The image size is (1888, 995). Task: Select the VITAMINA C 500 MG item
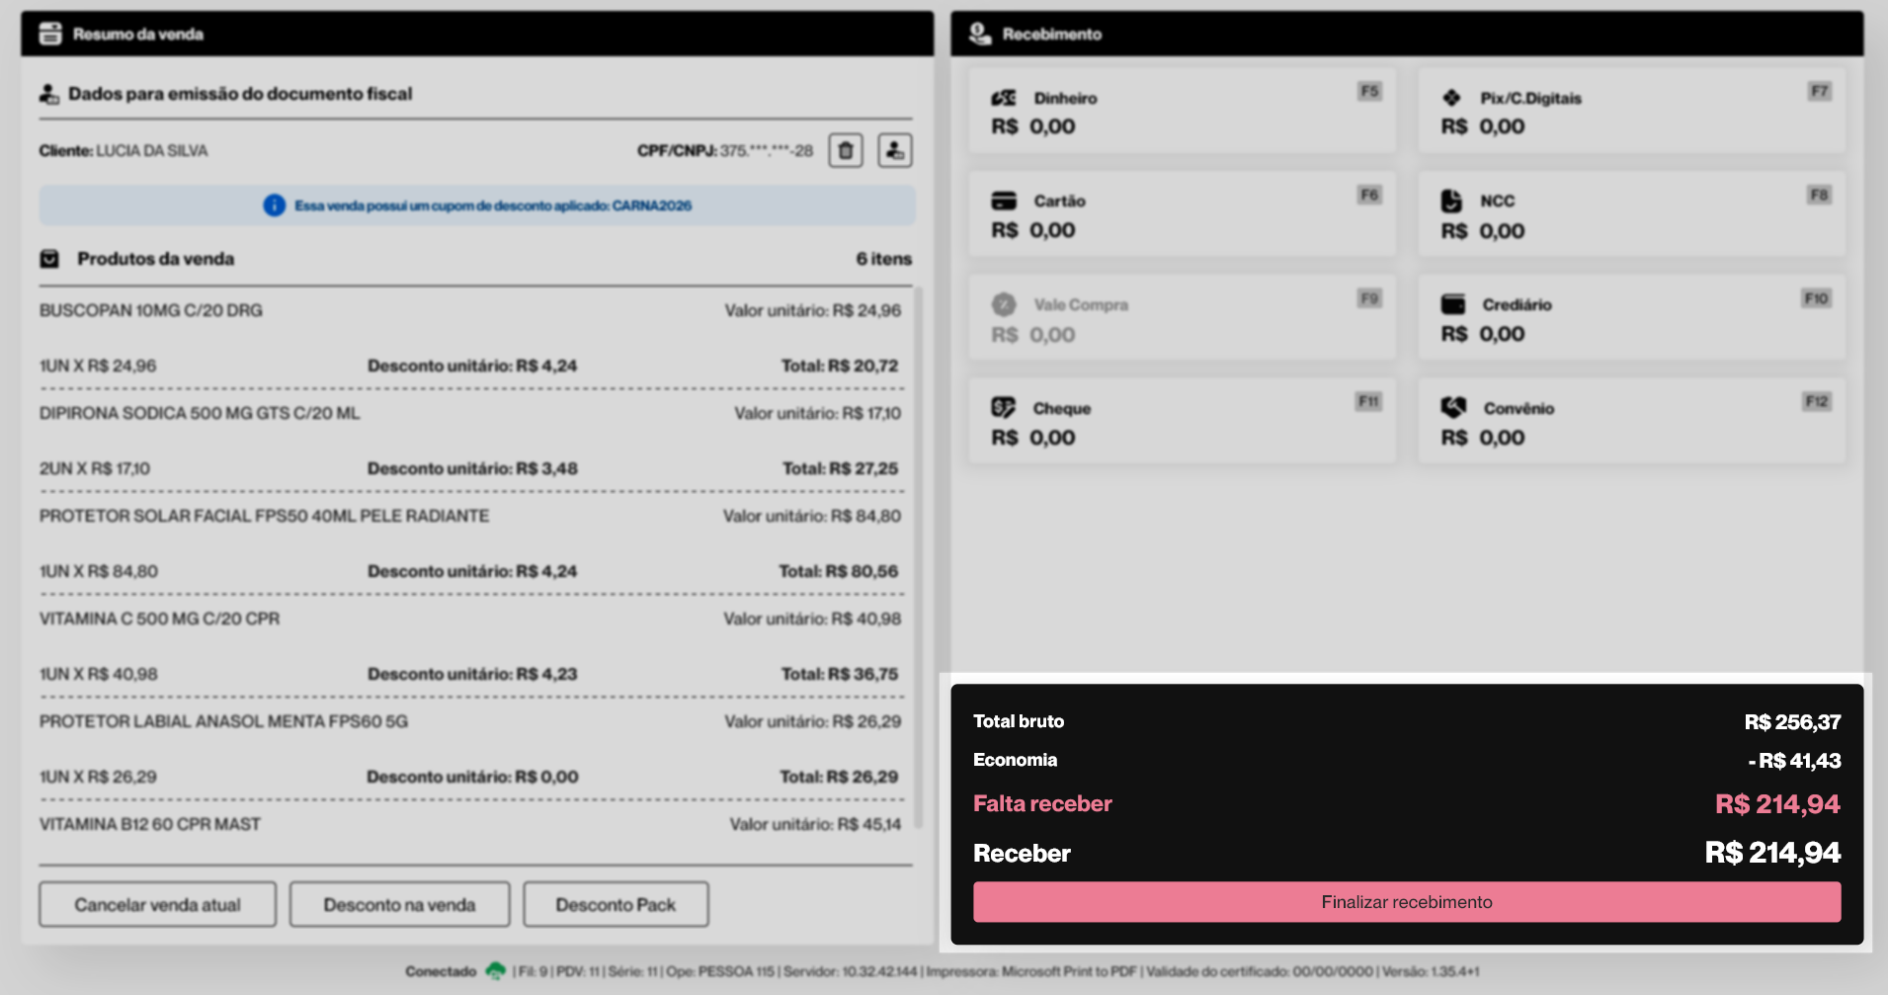coord(160,620)
